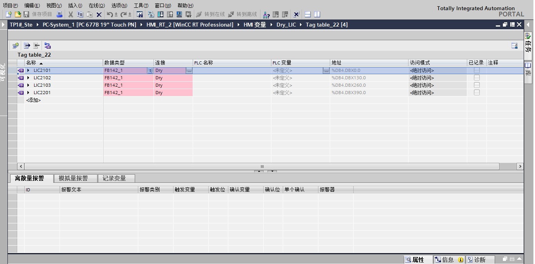535x264 pixels.
Task: Click scrollbar right arrow in tag table
Action: click(x=520, y=166)
